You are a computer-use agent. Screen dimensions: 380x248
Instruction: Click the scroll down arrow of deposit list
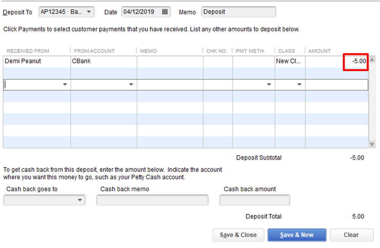(x=372, y=145)
